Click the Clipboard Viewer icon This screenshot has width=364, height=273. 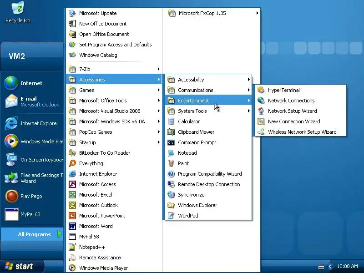pos(171,132)
